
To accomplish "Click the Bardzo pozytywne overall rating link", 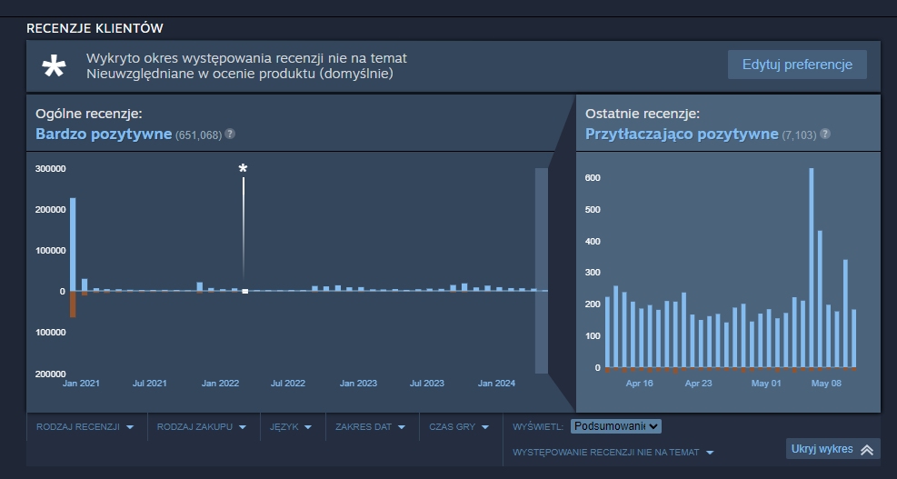I will coord(104,135).
